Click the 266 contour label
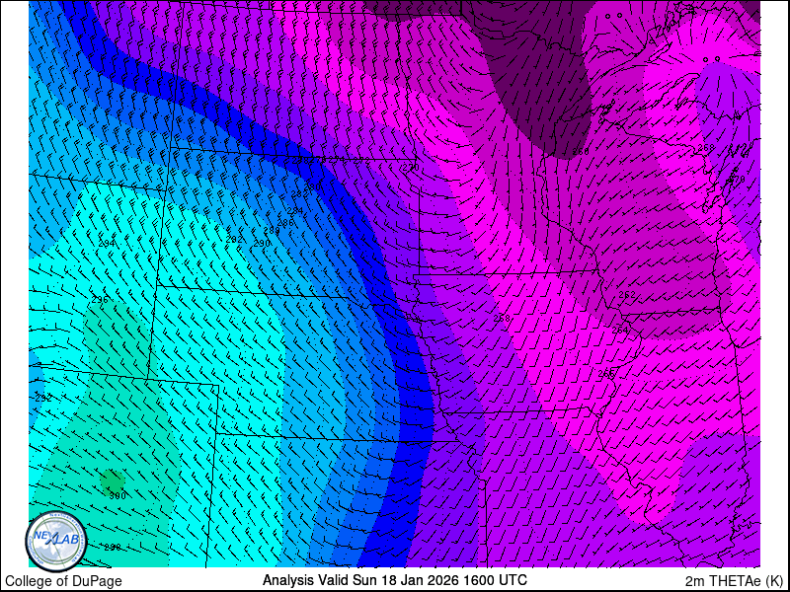790x592 pixels. click(x=606, y=373)
